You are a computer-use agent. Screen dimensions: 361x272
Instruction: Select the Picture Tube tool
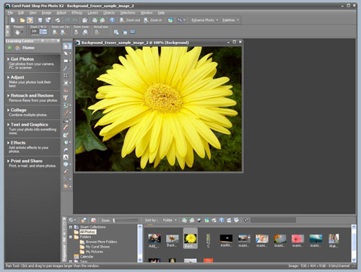click(x=66, y=150)
